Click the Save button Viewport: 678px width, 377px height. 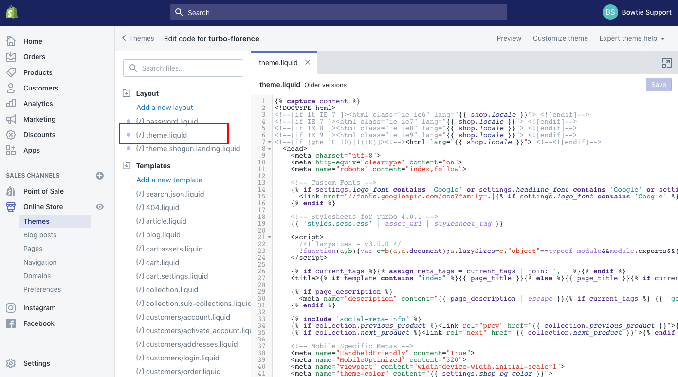(658, 85)
